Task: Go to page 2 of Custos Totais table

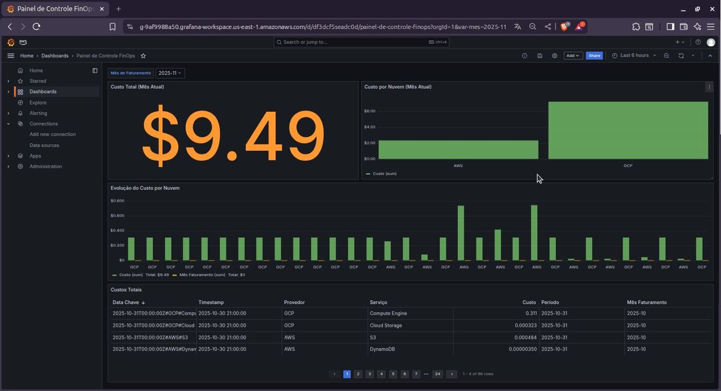Action: (358, 374)
